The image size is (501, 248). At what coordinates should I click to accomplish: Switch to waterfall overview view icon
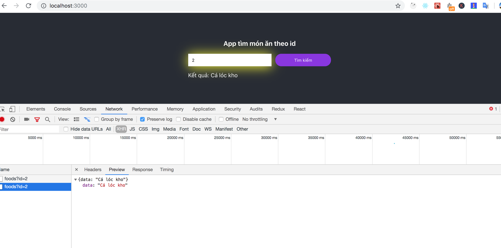click(87, 119)
